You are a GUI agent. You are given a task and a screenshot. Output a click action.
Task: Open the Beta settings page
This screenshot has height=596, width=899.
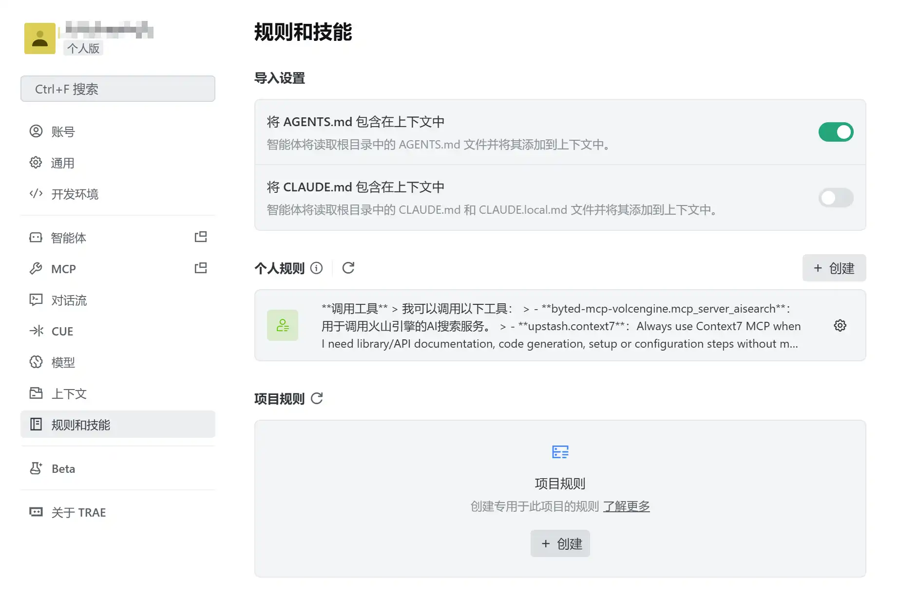pos(63,468)
